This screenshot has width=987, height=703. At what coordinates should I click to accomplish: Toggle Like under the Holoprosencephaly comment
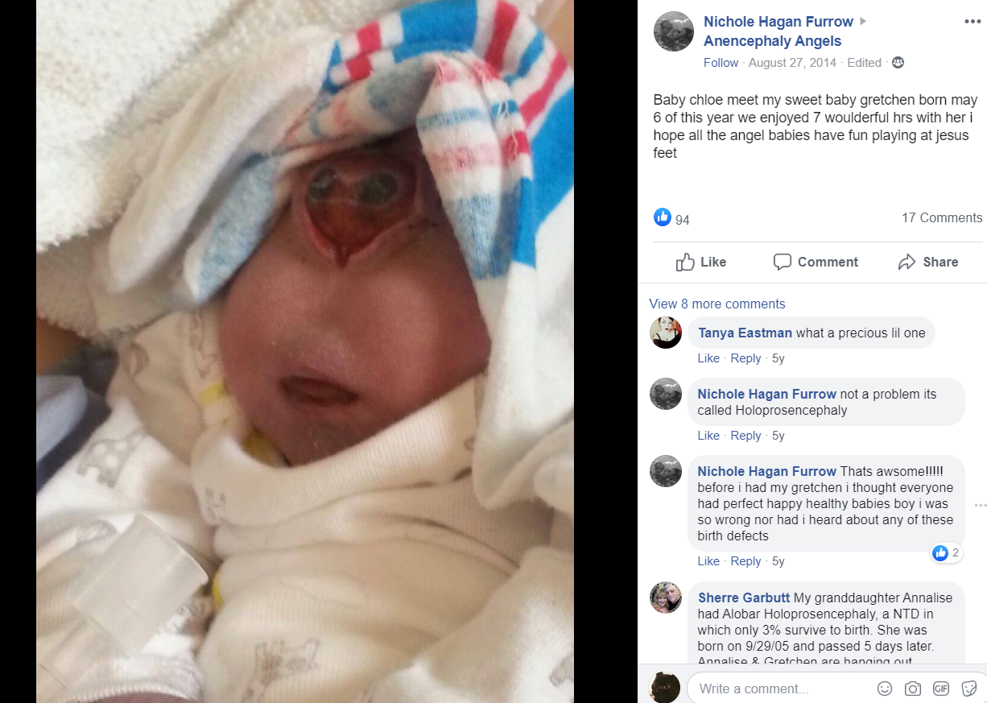point(708,436)
